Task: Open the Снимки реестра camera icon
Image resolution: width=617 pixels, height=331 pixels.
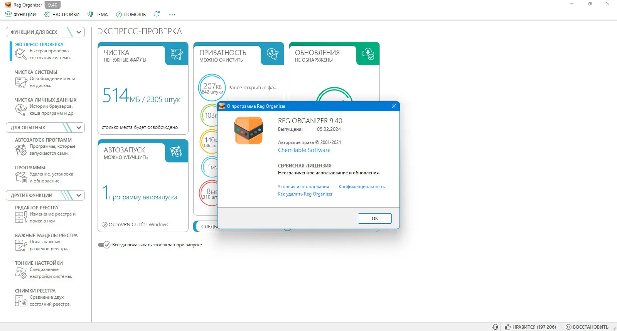Action: point(21,301)
